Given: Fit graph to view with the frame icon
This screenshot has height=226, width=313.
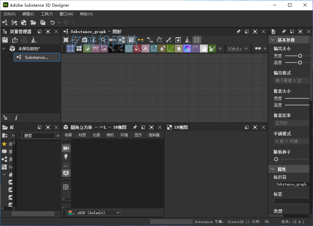Looking at the screenshot, I should click(x=66, y=40).
